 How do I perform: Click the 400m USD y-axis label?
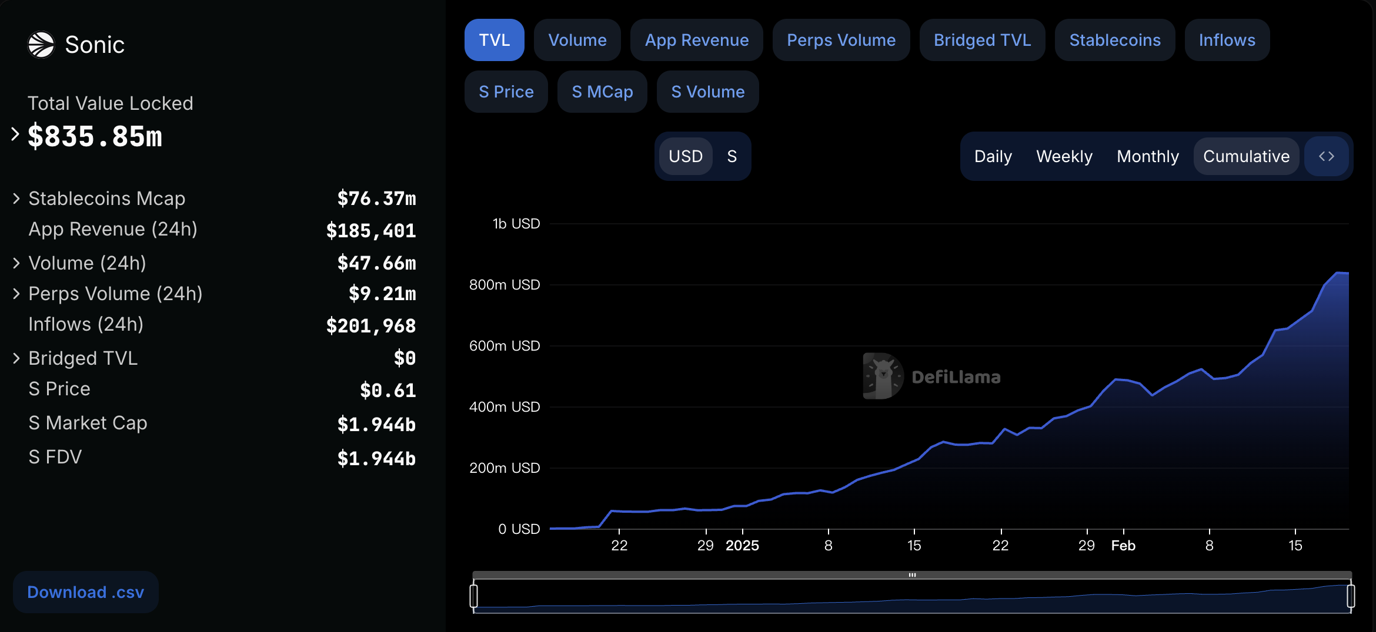coord(505,407)
